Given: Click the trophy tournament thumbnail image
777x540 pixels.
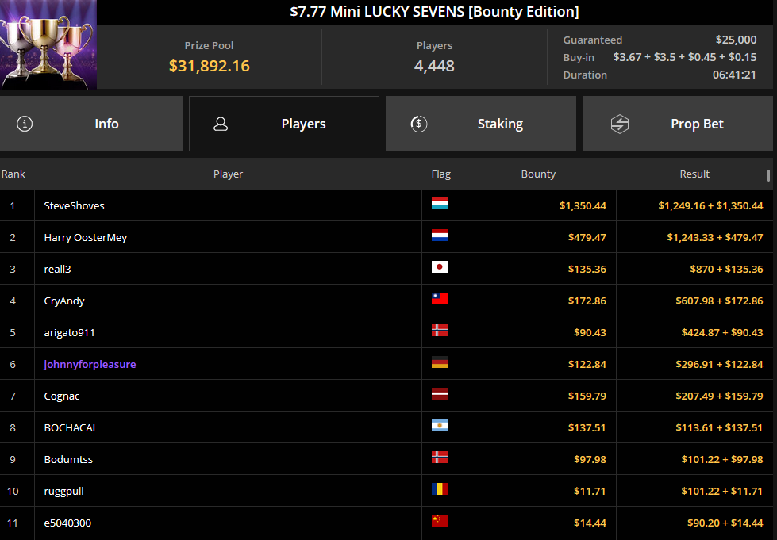Looking at the screenshot, I should [x=48, y=44].
